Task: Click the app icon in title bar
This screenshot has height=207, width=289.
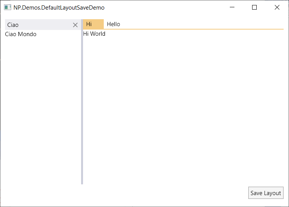Action: pyautogui.click(x=8, y=7)
